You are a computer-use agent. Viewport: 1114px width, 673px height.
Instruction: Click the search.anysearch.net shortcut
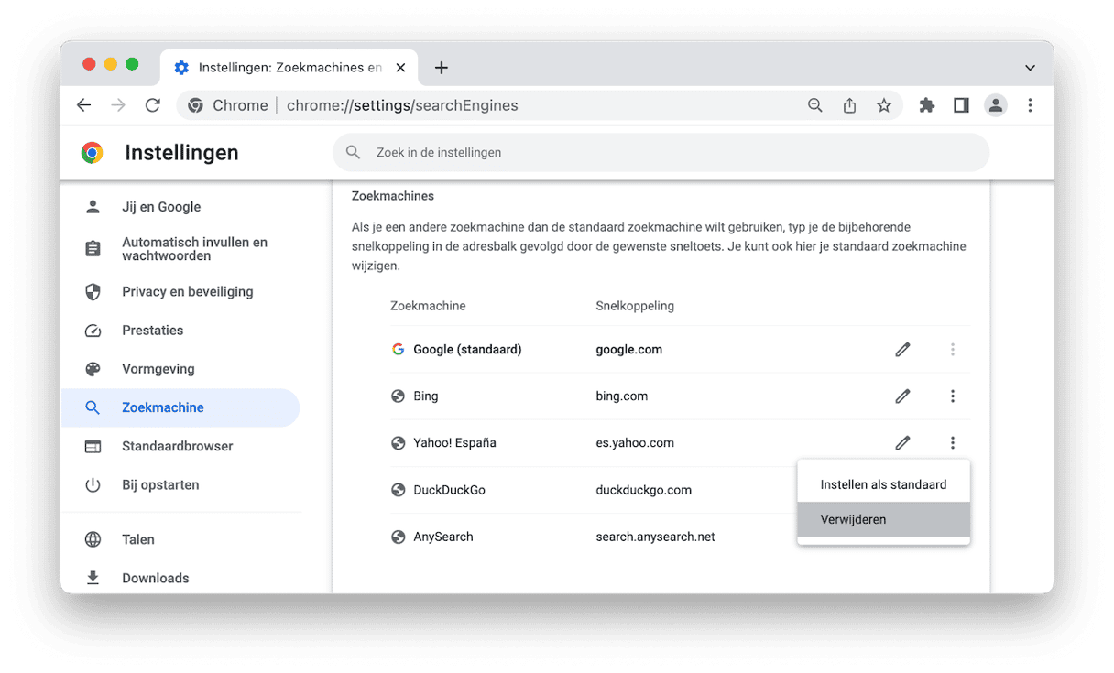click(x=655, y=537)
